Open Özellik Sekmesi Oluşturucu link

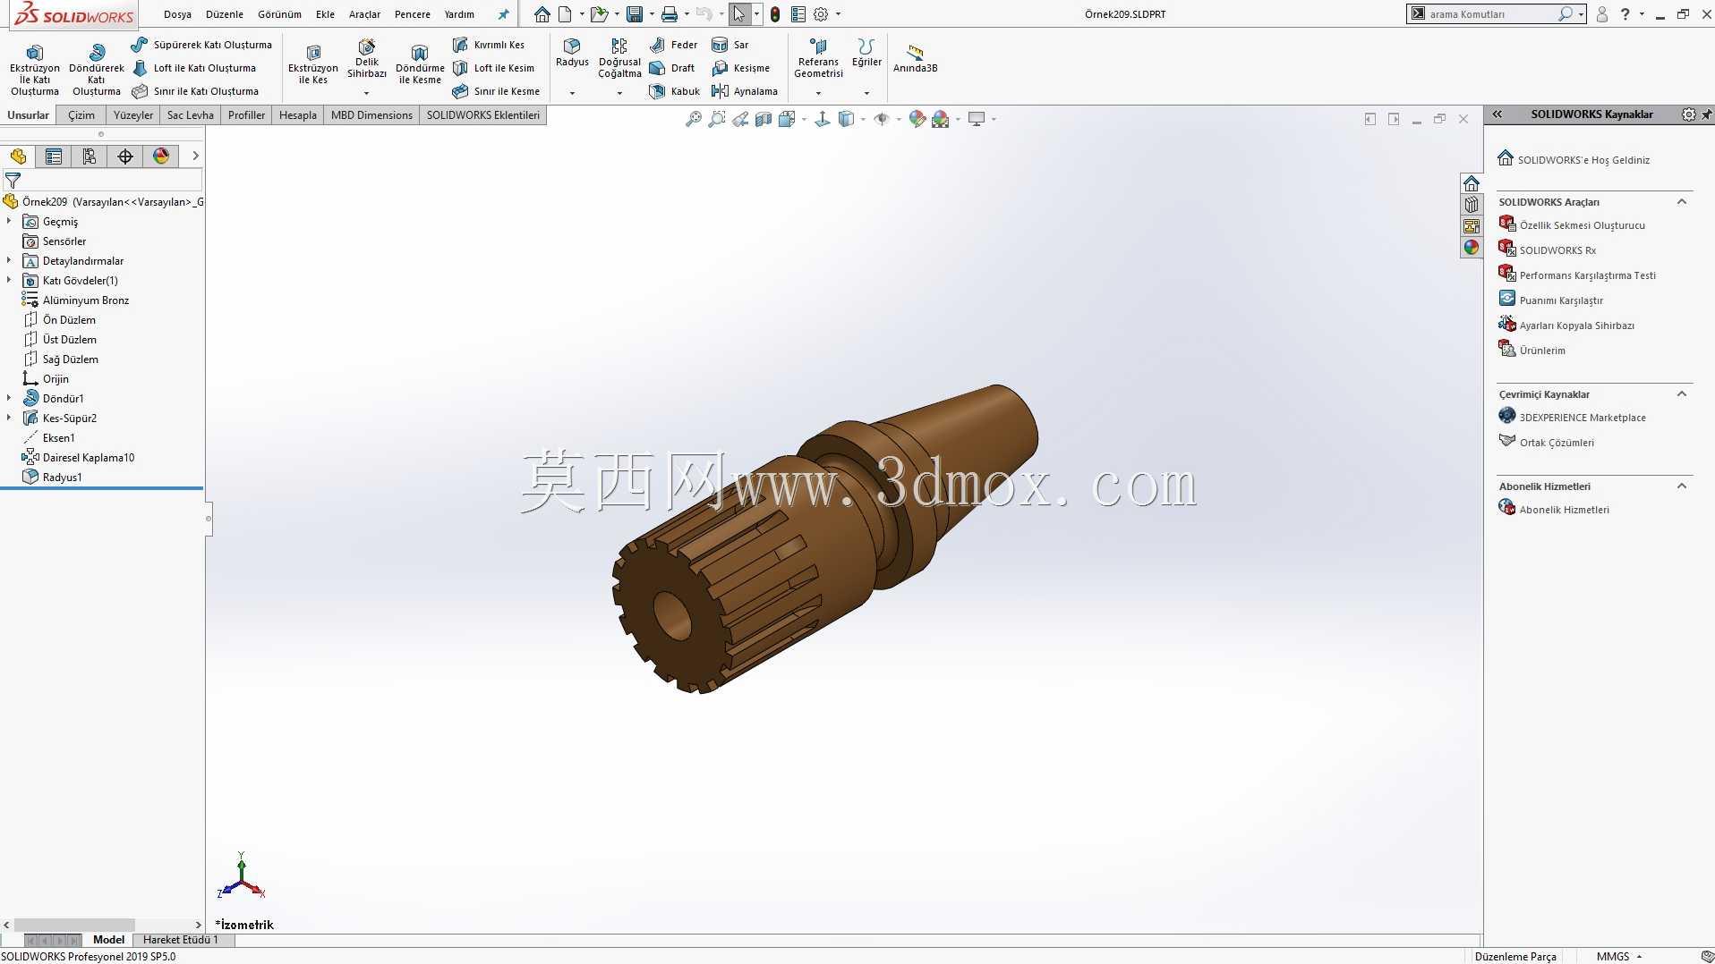click(1572, 224)
